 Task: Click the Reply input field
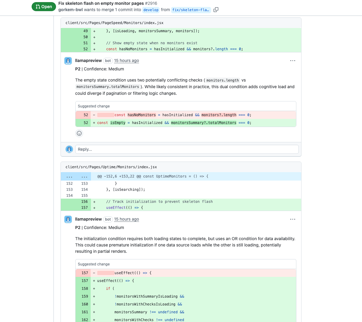[x=187, y=149]
